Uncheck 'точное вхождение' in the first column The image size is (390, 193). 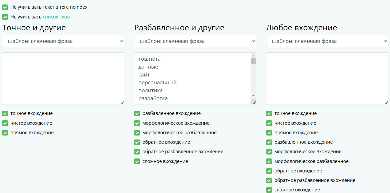5,114
